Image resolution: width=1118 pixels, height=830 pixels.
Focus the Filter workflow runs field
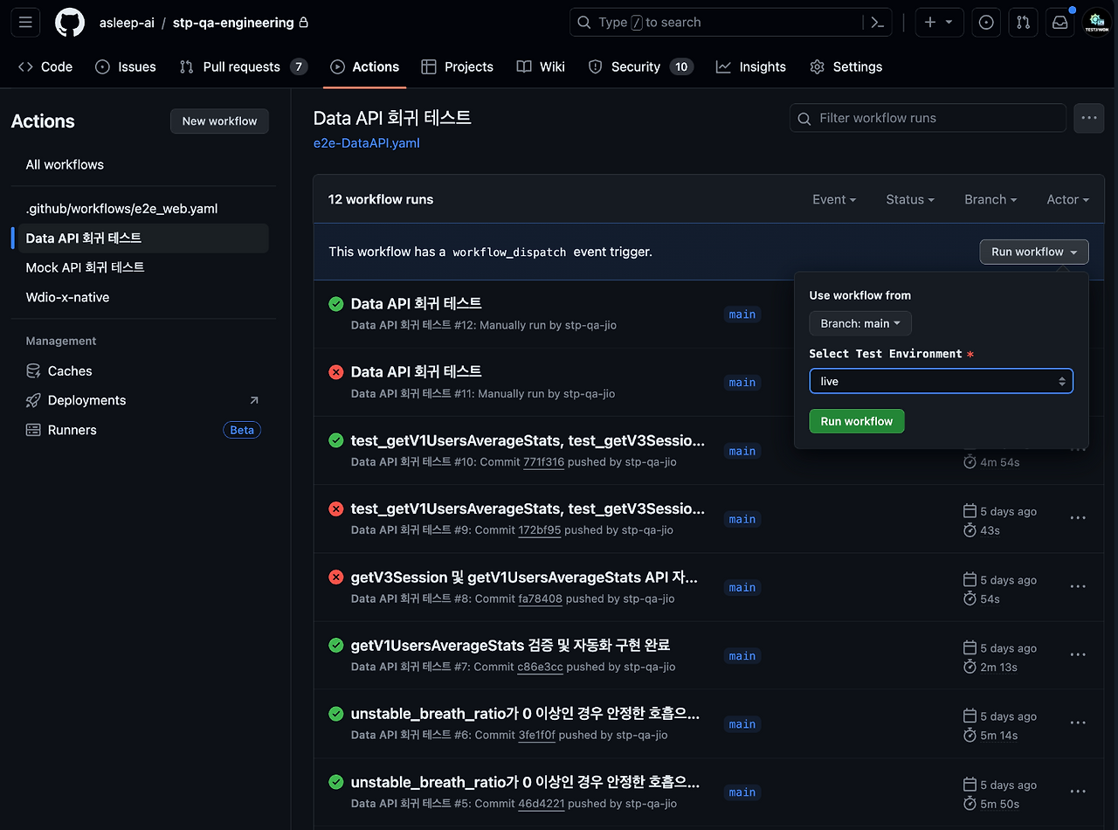pyautogui.click(x=928, y=118)
